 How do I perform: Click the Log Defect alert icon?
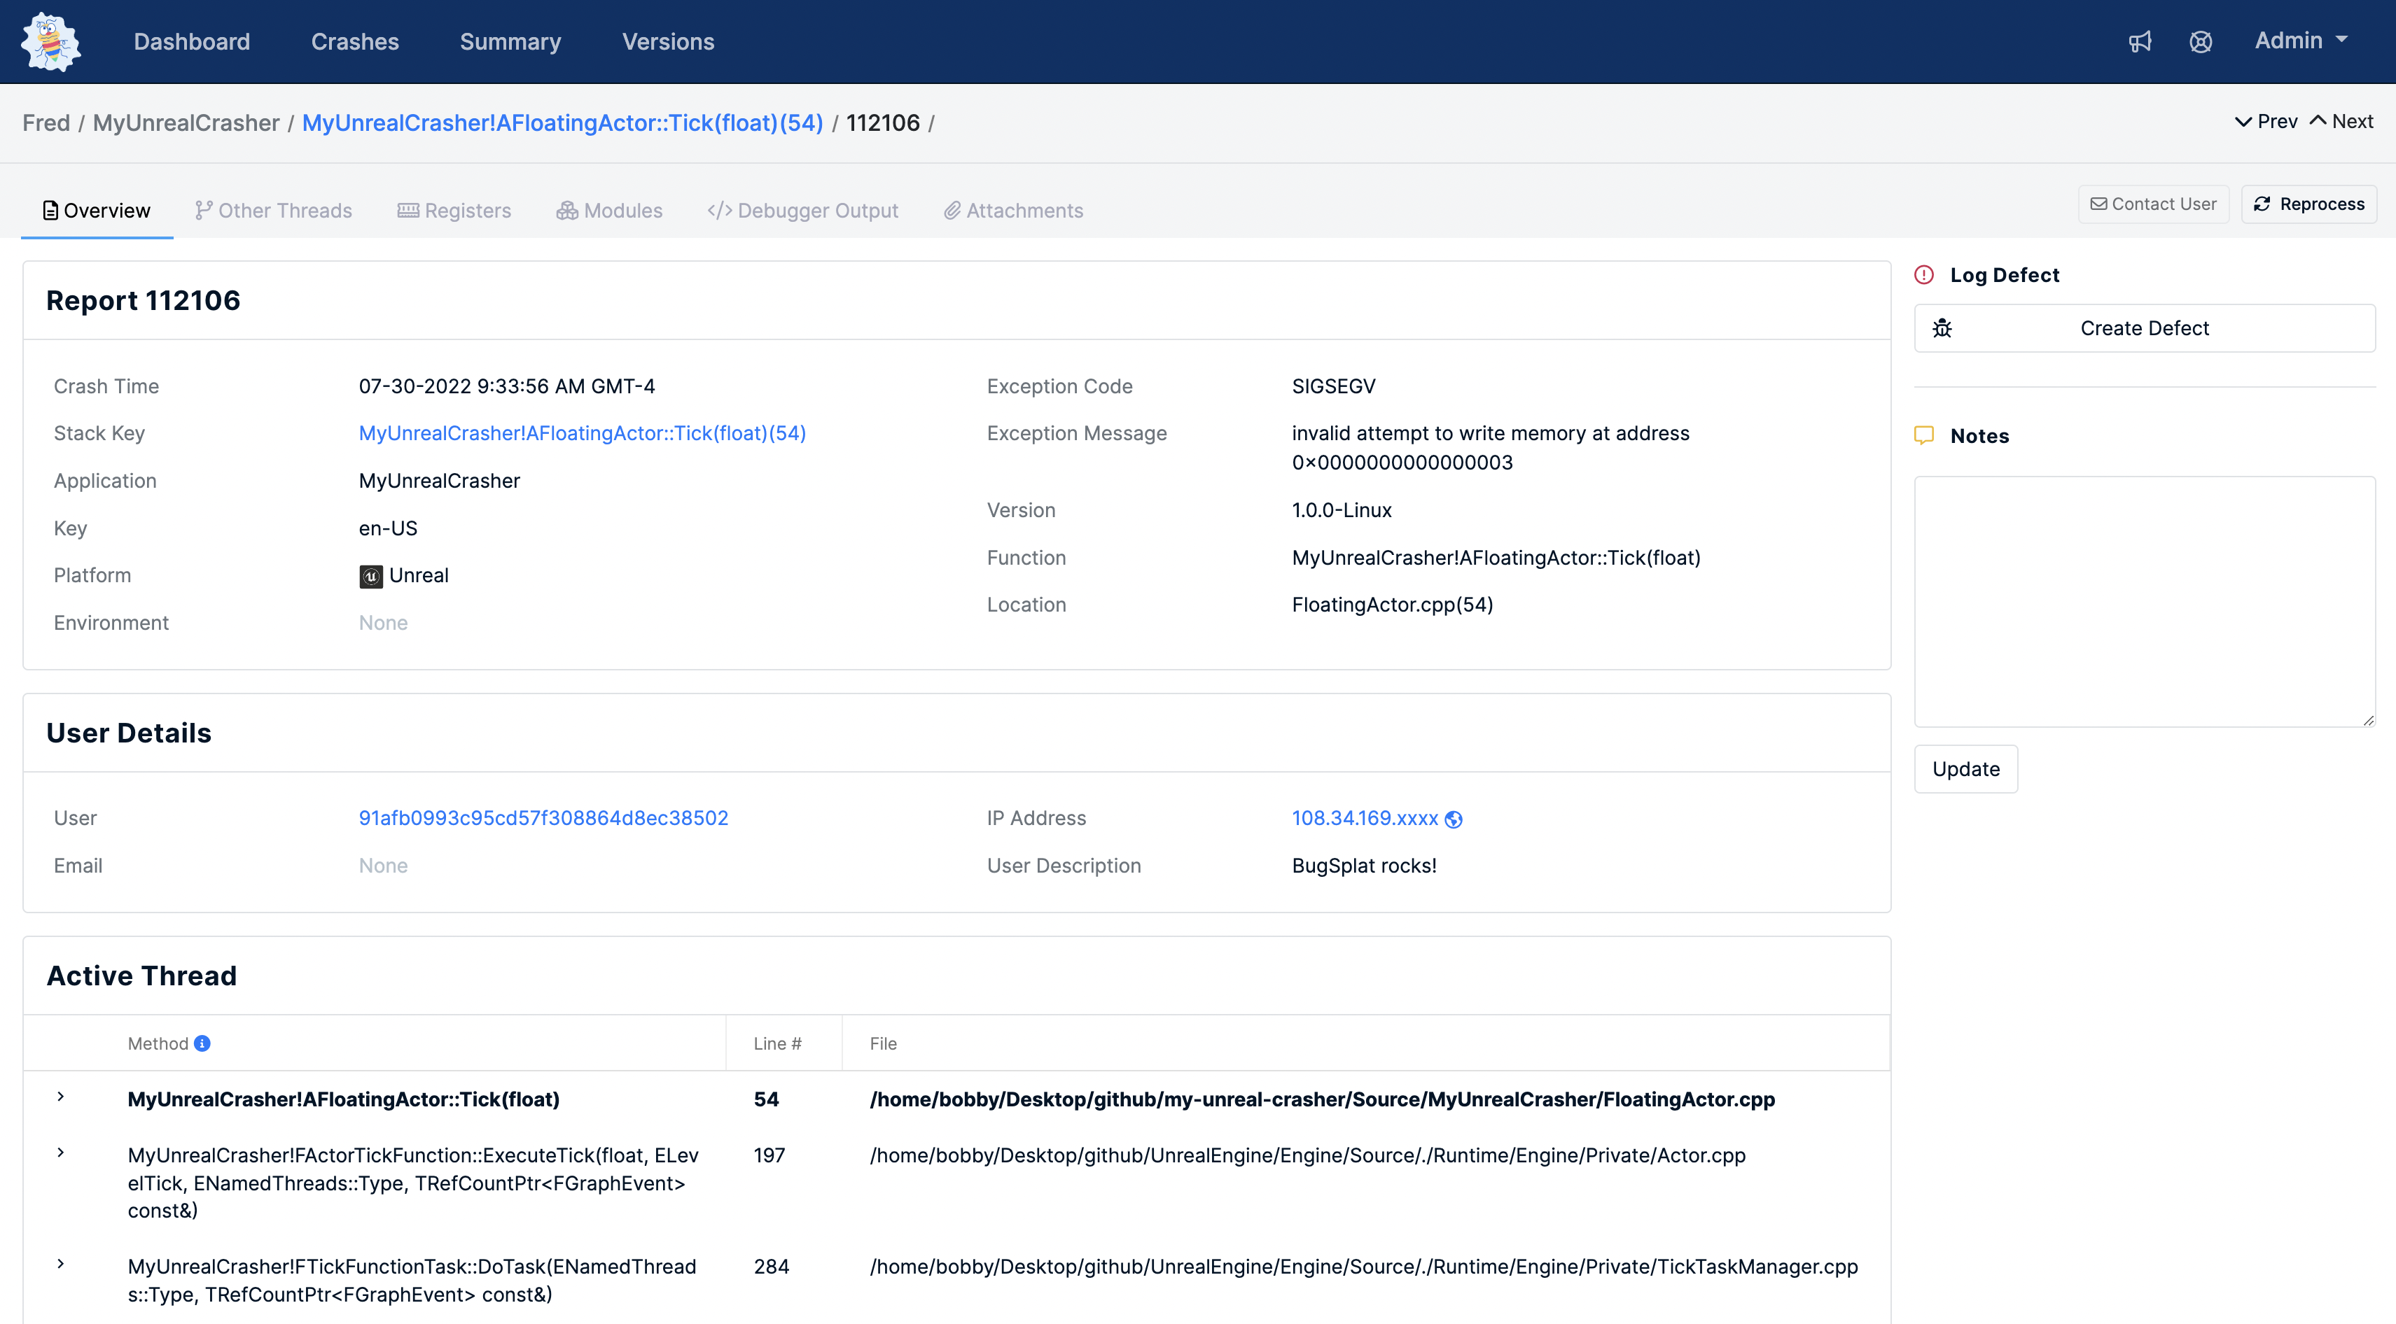click(x=1924, y=275)
